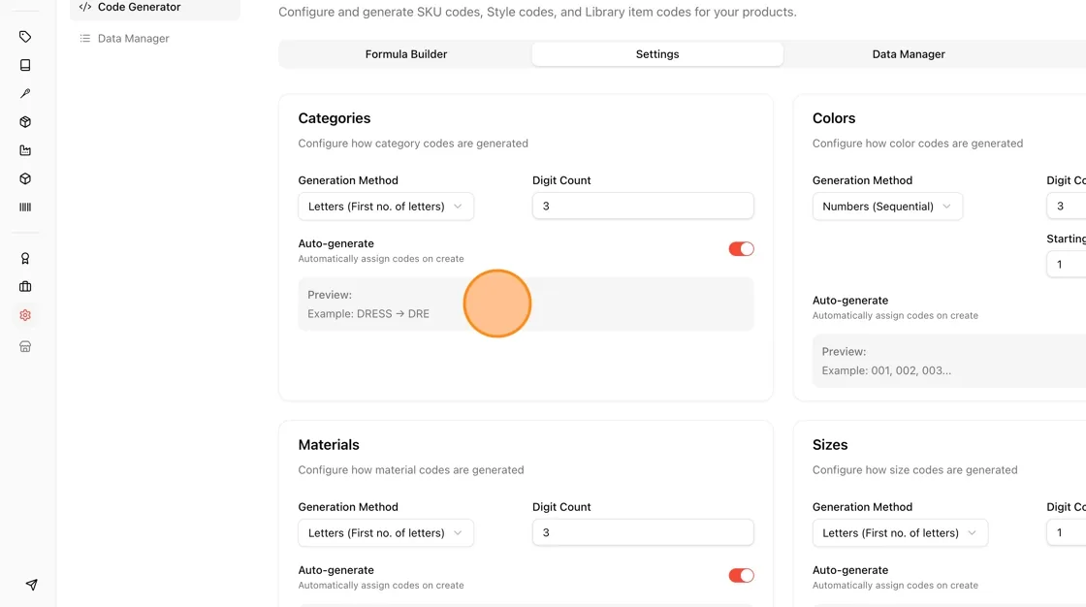Click the 'Colors' section heading
Viewport: 1086px width, 607px height.
834,118
